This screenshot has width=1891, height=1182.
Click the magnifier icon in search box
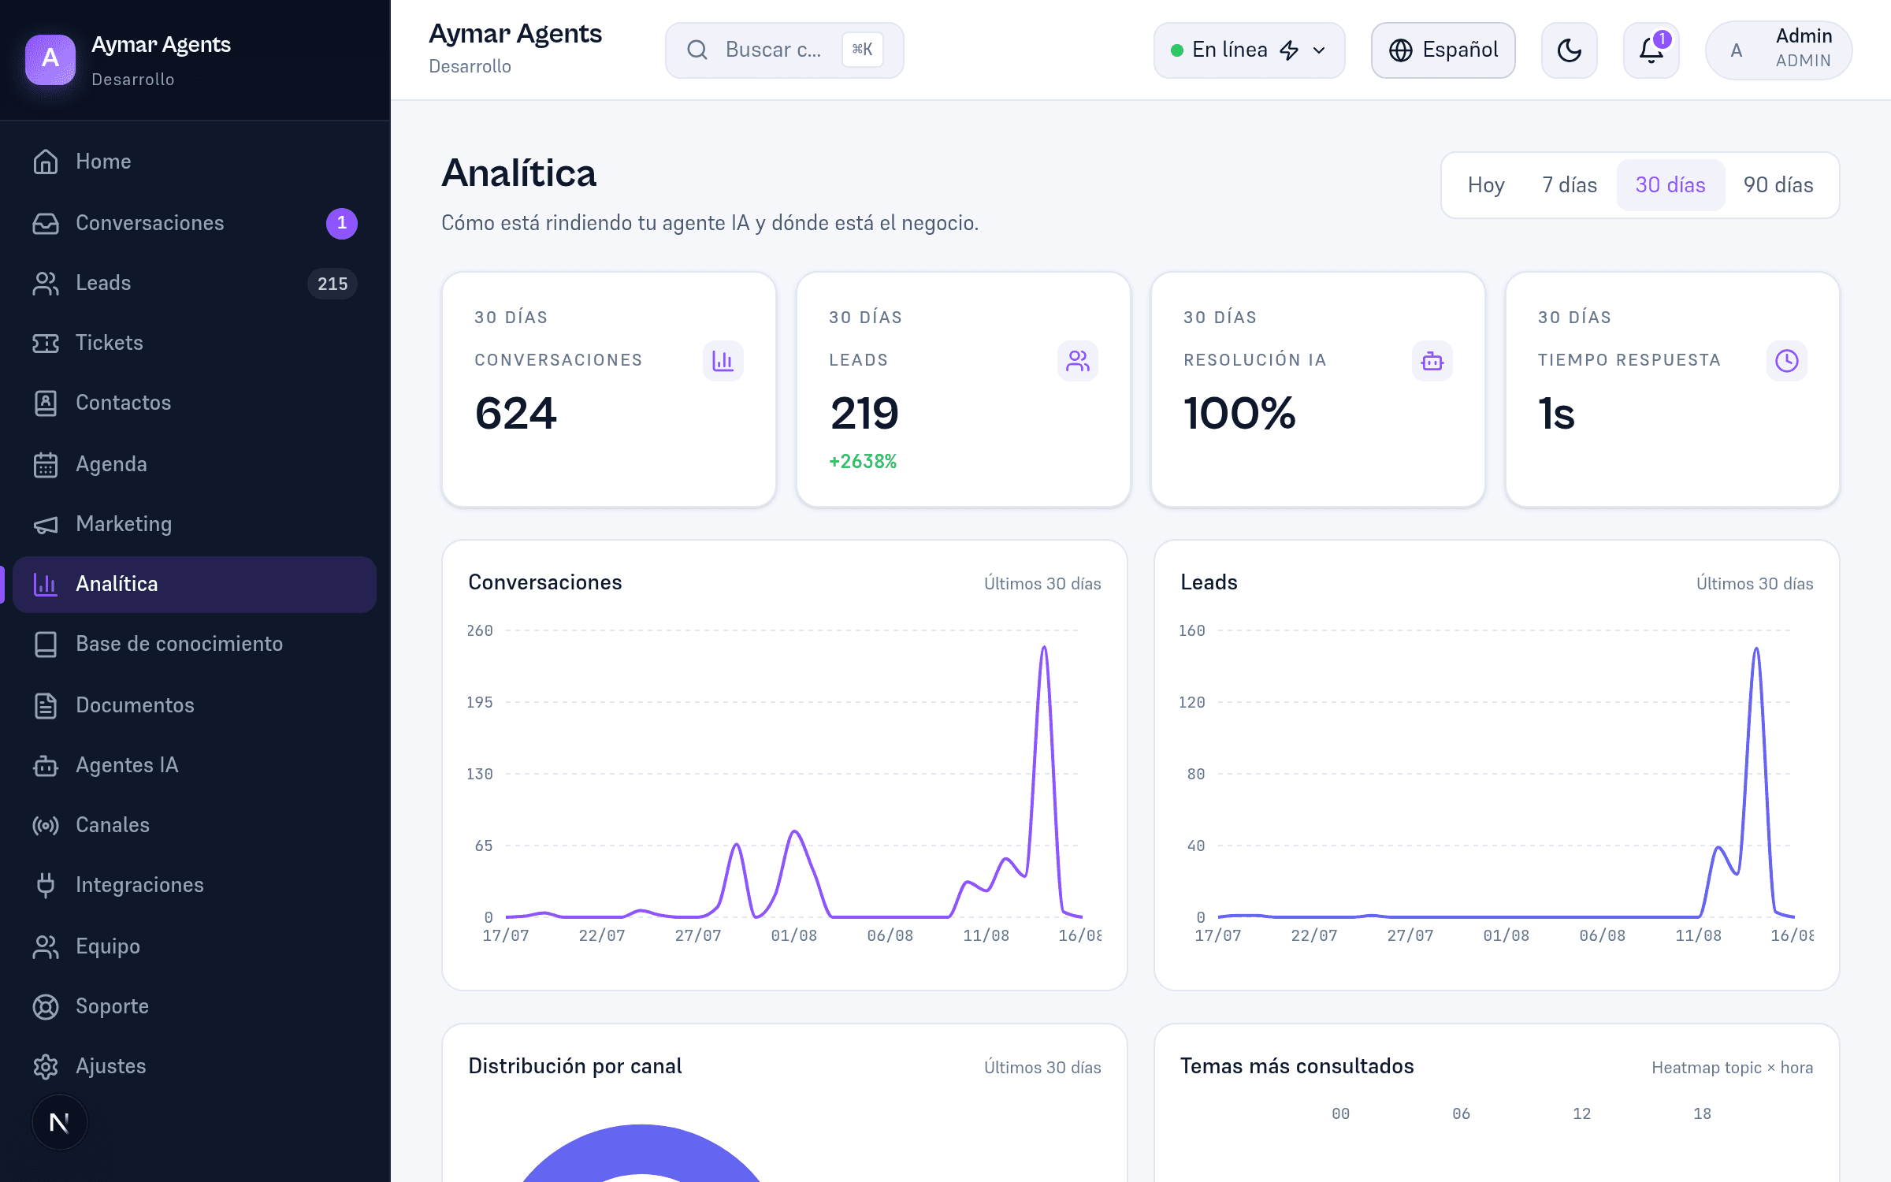coord(697,50)
